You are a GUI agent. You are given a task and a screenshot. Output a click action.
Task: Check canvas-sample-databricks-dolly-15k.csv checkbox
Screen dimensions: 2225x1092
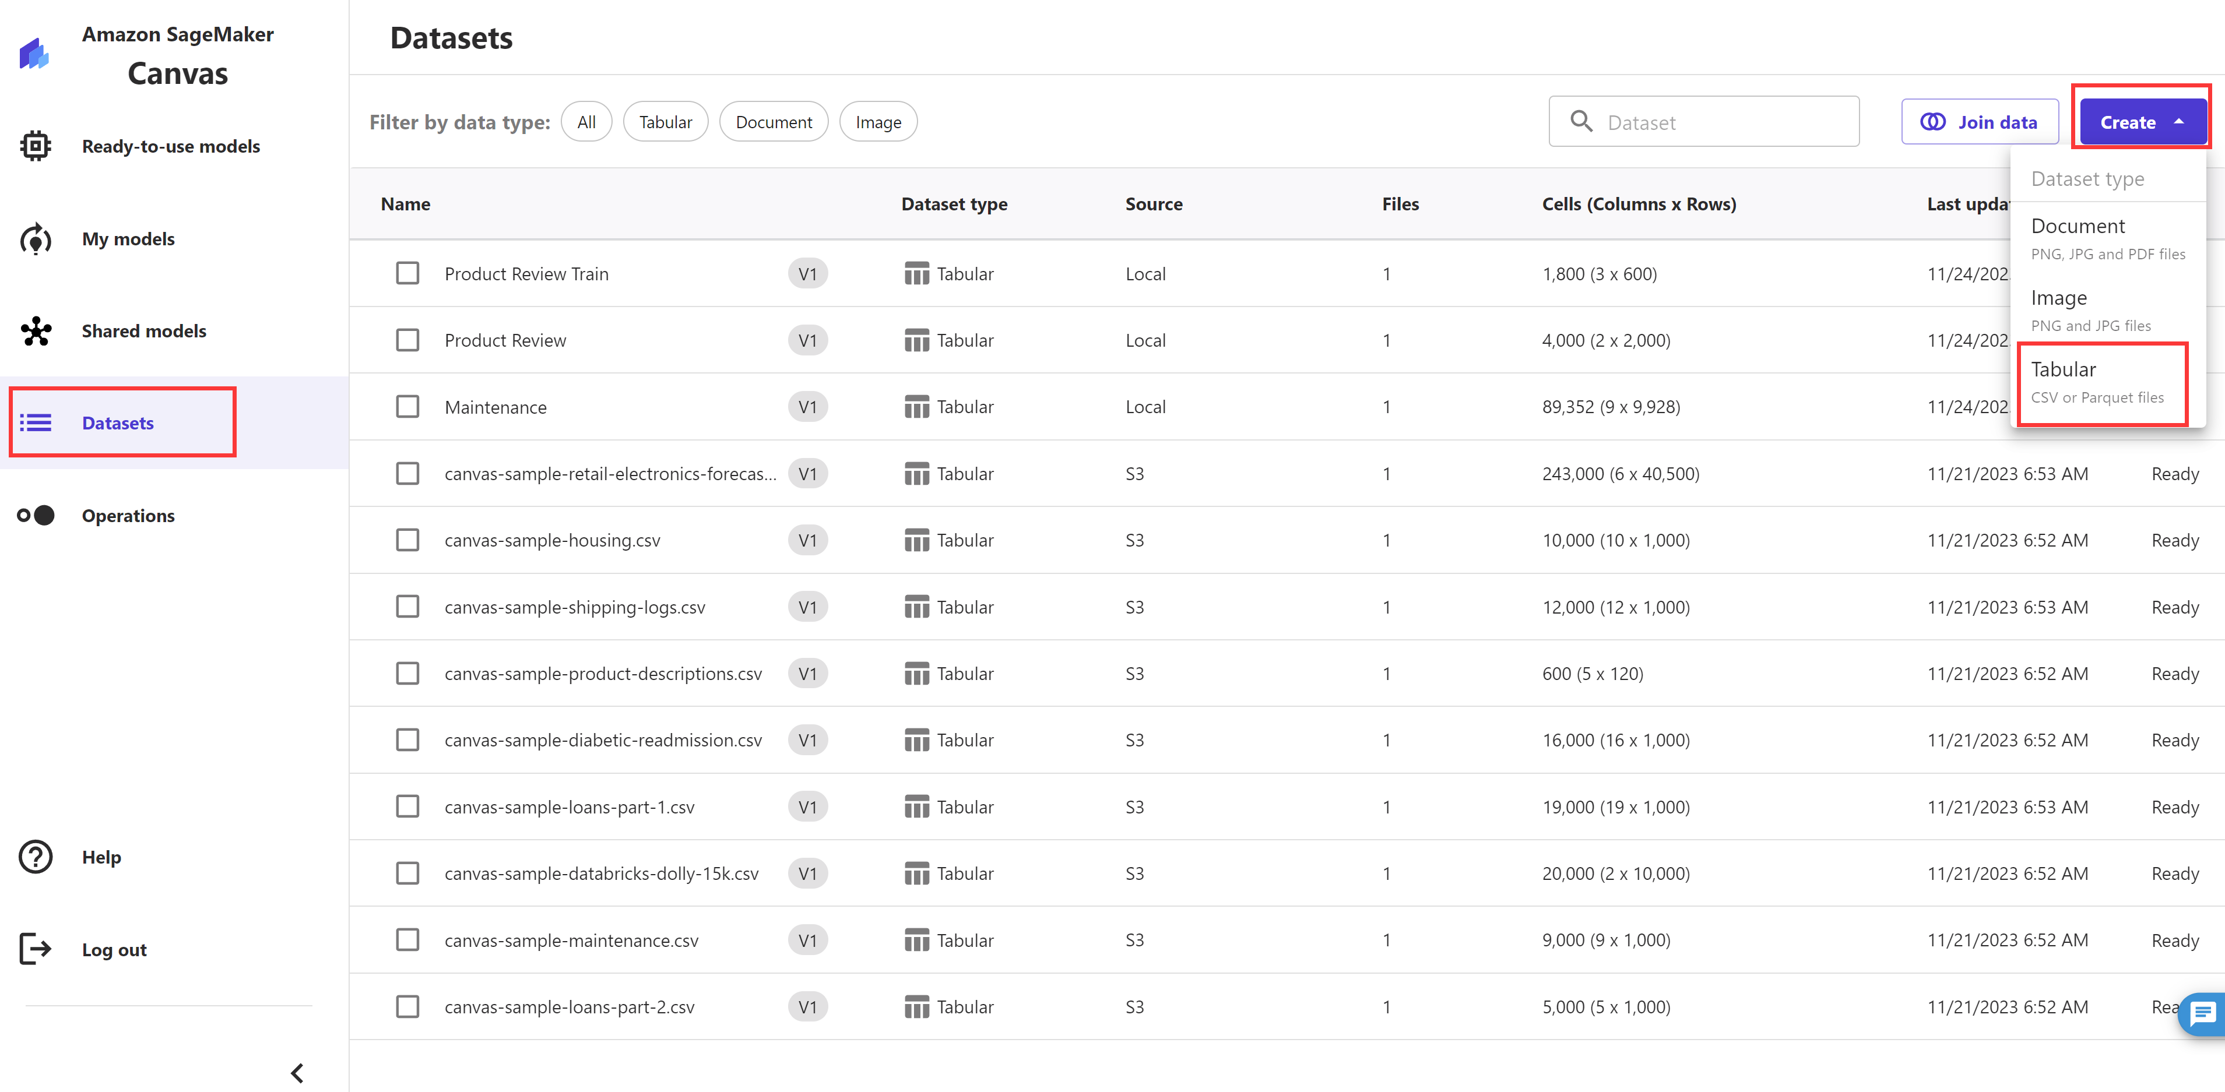coord(407,873)
